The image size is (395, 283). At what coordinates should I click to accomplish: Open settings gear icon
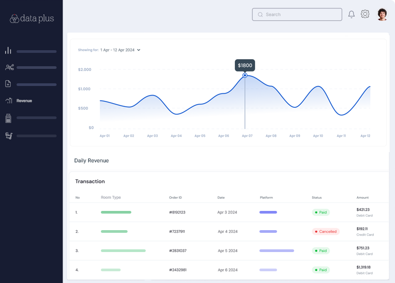[365, 14]
